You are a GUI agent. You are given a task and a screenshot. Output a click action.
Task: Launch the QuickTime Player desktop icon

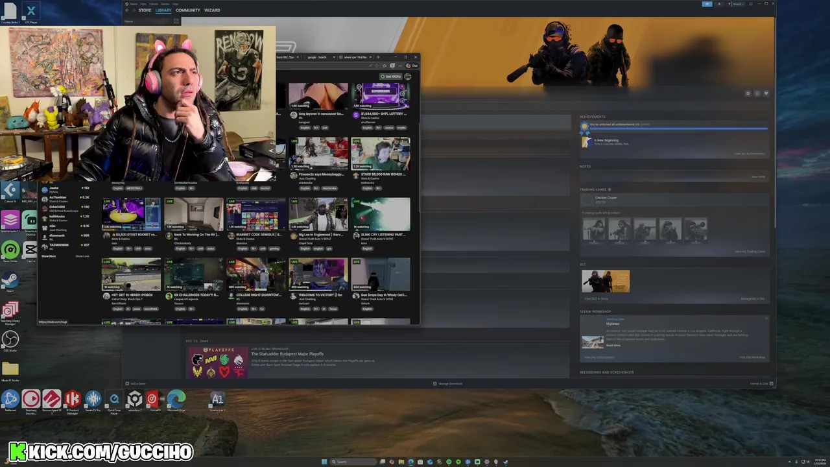coord(114,400)
